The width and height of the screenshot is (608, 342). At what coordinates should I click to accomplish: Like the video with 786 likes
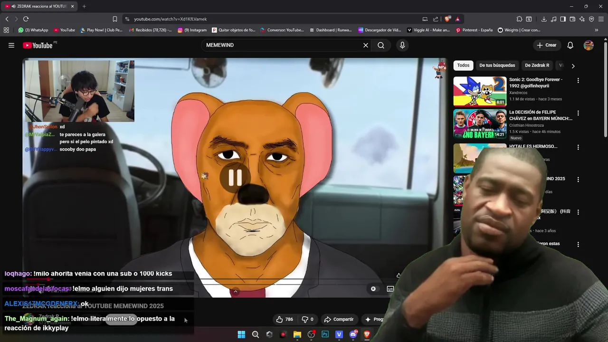pos(285,319)
